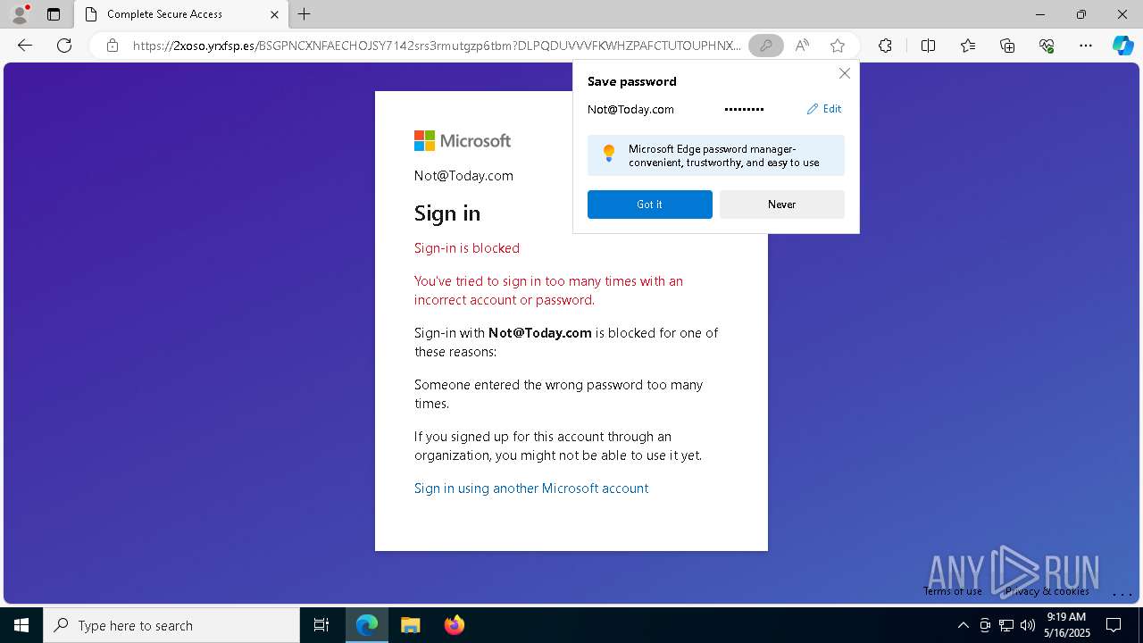
Task: Click the Edge password manager tip banner
Action: [716, 155]
